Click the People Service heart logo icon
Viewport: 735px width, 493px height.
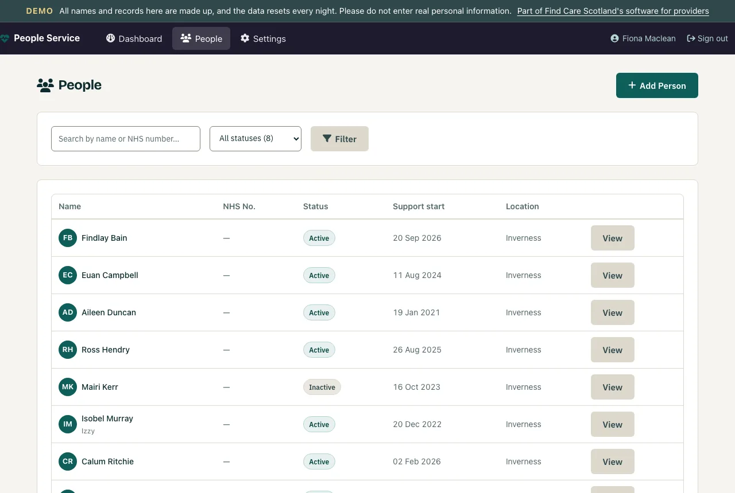pyautogui.click(x=5, y=38)
